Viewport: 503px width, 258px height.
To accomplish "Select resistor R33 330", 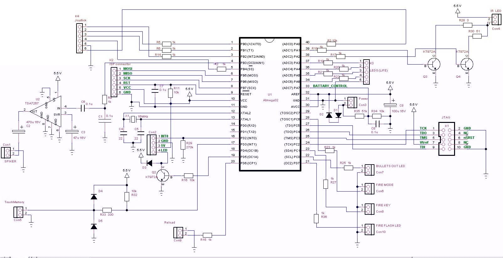I will click(x=107, y=210).
